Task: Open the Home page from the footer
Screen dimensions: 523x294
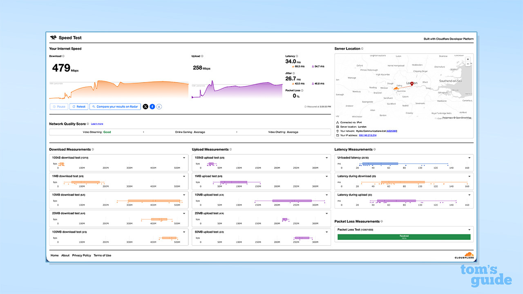Action: pos(54,255)
